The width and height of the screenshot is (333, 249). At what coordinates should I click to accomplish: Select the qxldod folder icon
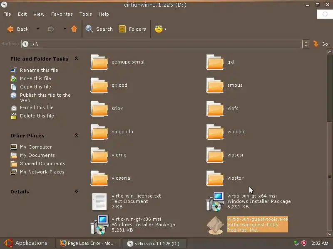click(99, 85)
